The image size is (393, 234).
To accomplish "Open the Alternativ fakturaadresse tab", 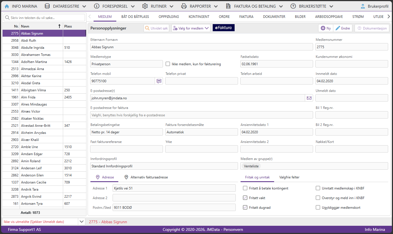I will (x=146, y=177).
